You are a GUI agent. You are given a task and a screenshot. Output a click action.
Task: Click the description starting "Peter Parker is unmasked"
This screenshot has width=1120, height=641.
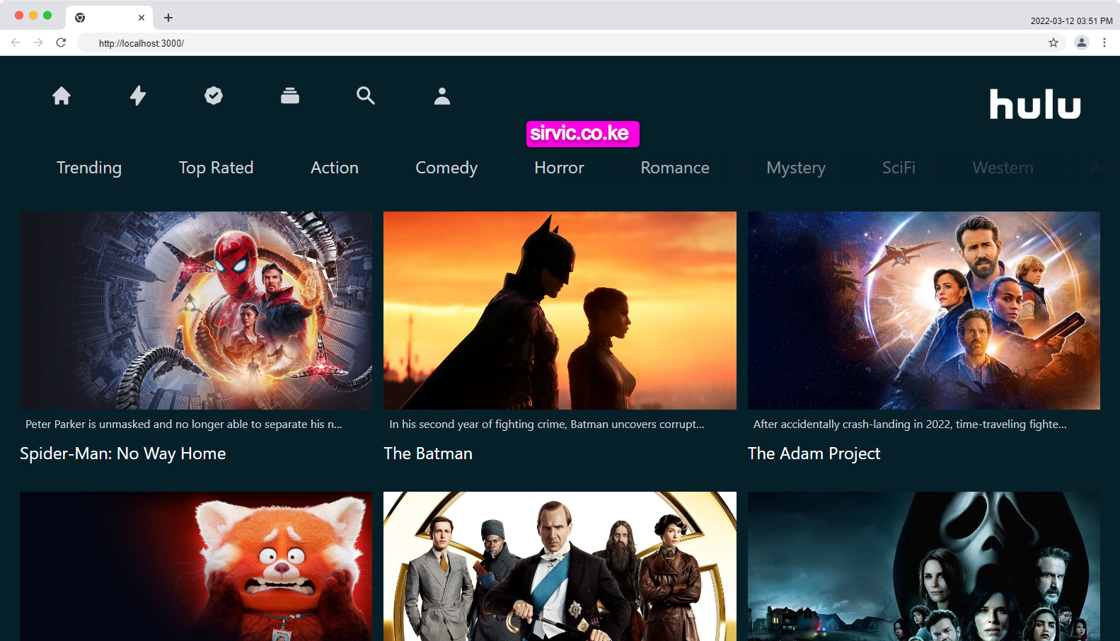(184, 425)
